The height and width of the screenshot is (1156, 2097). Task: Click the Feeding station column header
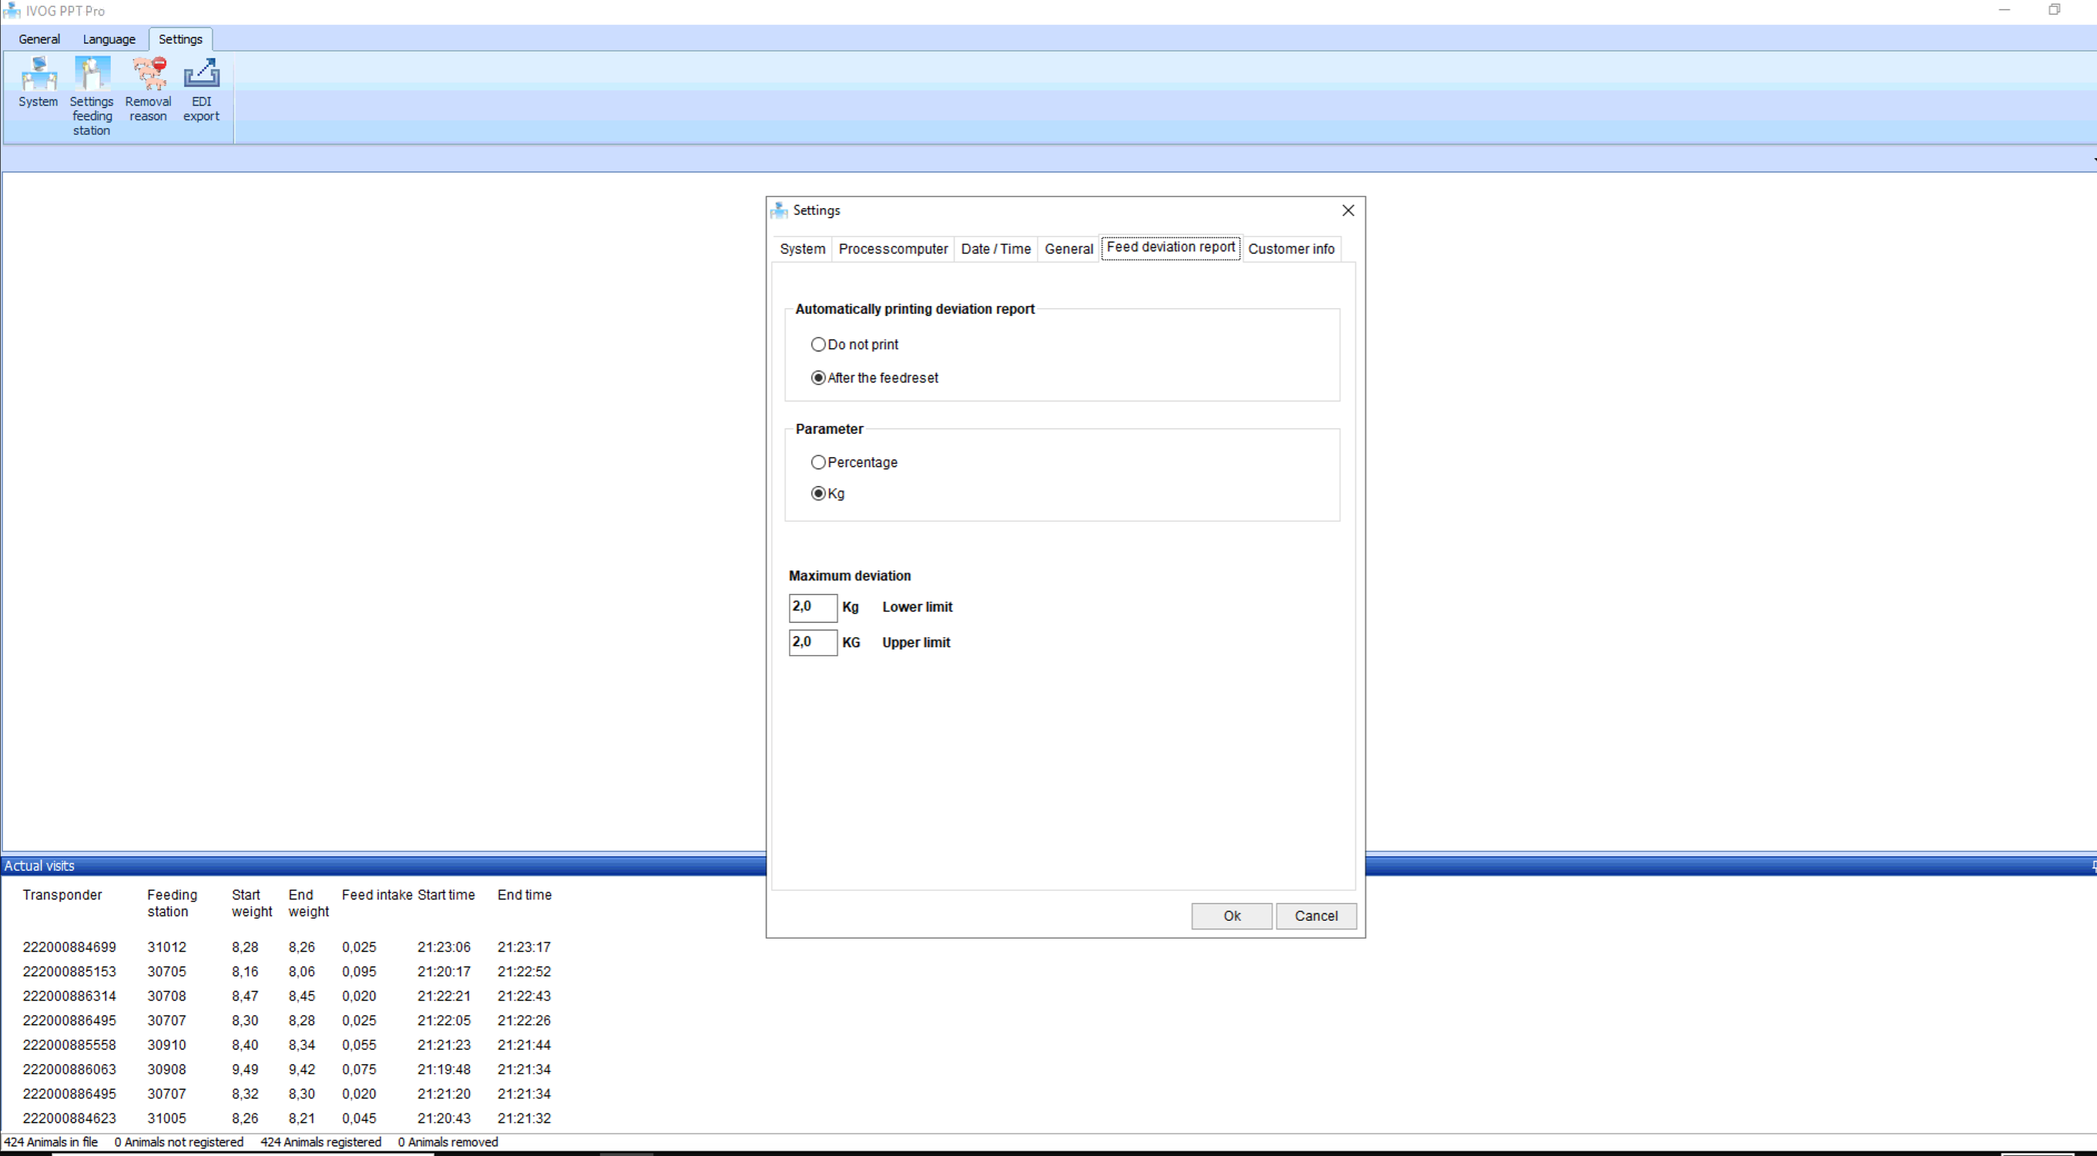(172, 902)
